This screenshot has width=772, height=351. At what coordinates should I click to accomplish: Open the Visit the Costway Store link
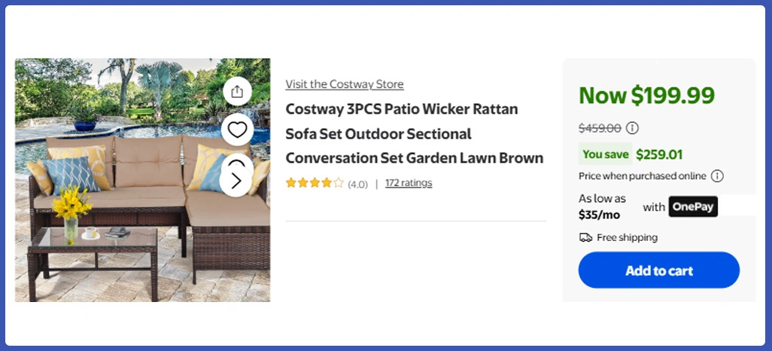(x=345, y=84)
